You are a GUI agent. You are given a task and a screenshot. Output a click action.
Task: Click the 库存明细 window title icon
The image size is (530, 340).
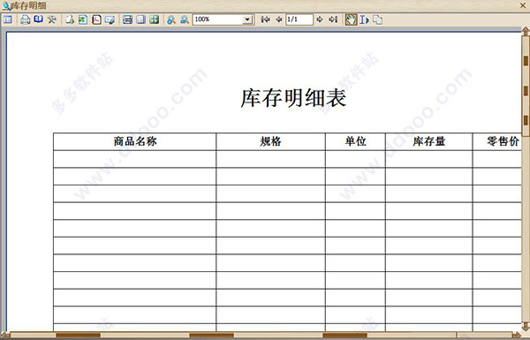pyautogui.click(x=6, y=6)
